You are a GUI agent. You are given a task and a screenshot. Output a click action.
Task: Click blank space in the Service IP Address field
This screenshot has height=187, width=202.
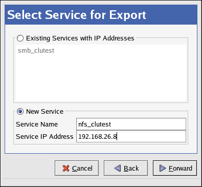152,136
